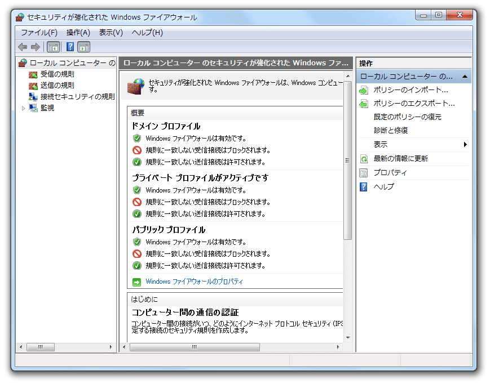Screen dimensions: 490x384
Task: Open the Windows ファイアウォールのプロパティ link
Action: (x=194, y=282)
